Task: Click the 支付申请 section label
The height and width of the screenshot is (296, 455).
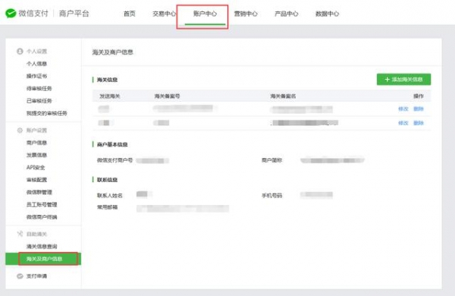Action: coord(36,276)
